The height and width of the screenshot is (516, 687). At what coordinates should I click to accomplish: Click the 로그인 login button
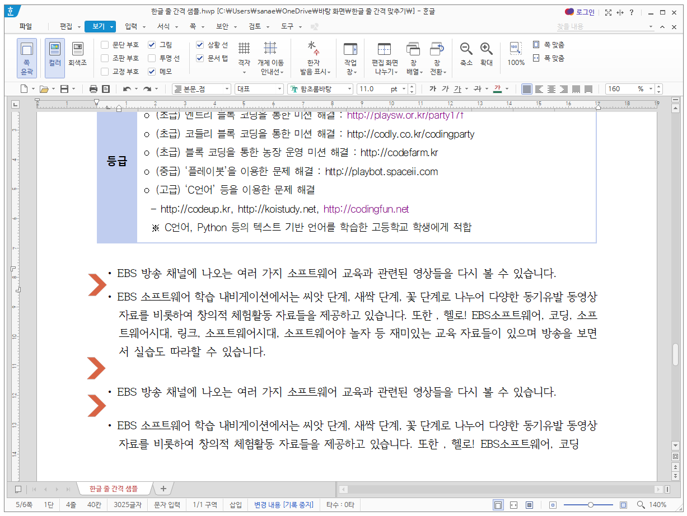click(x=580, y=12)
